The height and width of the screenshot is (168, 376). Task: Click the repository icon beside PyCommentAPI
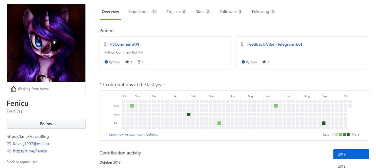[106, 44]
